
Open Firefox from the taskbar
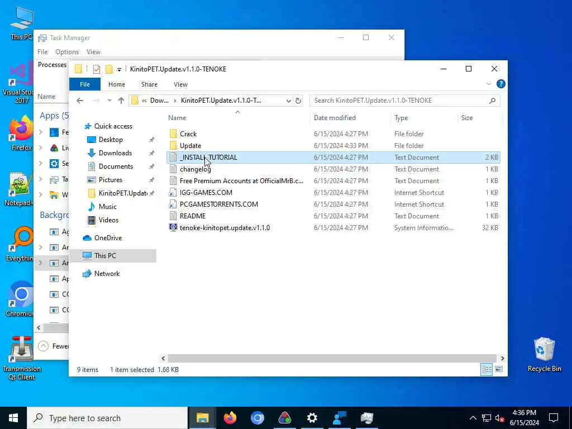(230, 418)
